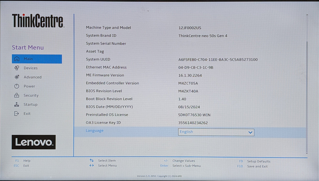
Task: Click the Advanced gear-star icon
Action: point(17,77)
